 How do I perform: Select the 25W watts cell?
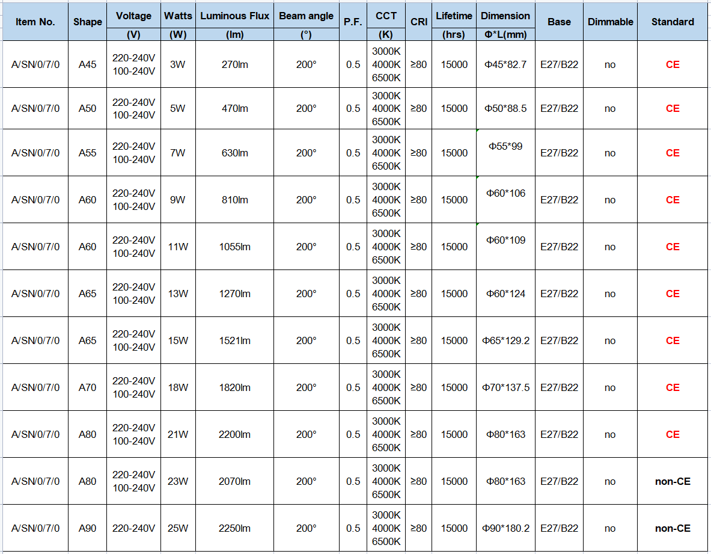(x=179, y=528)
